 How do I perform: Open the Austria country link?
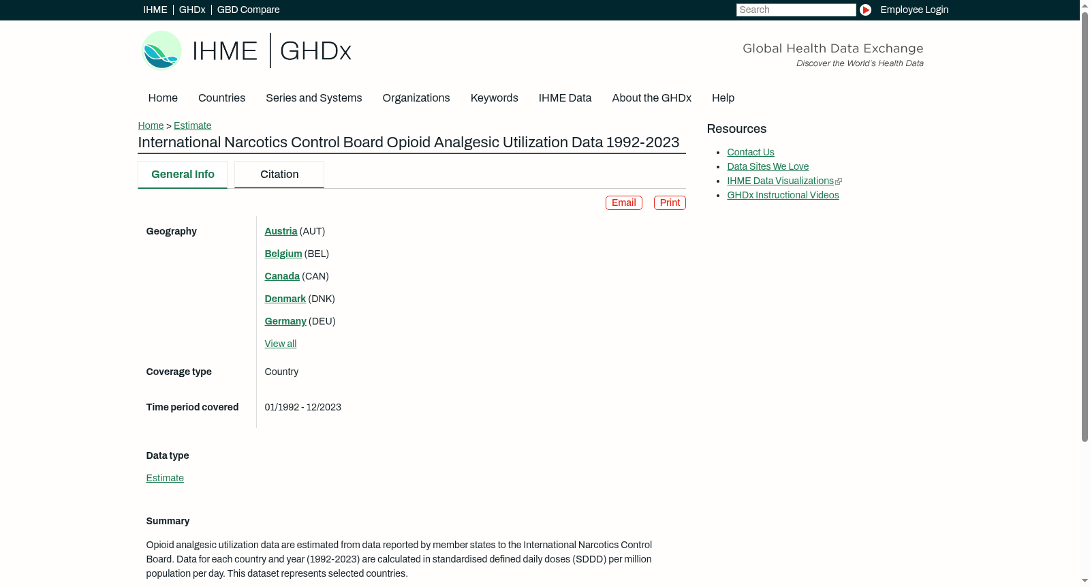281,231
